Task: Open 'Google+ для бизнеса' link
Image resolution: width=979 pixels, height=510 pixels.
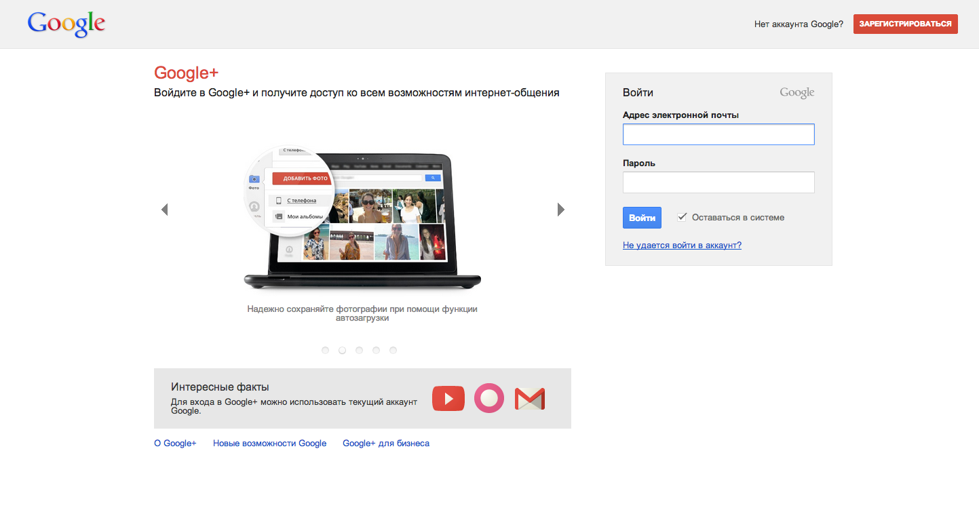Action: [386, 444]
